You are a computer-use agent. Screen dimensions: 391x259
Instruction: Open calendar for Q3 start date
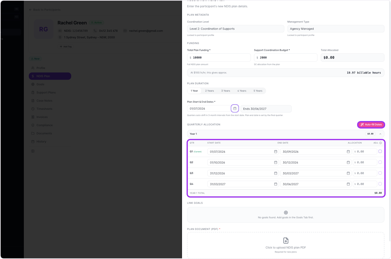[276, 173]
